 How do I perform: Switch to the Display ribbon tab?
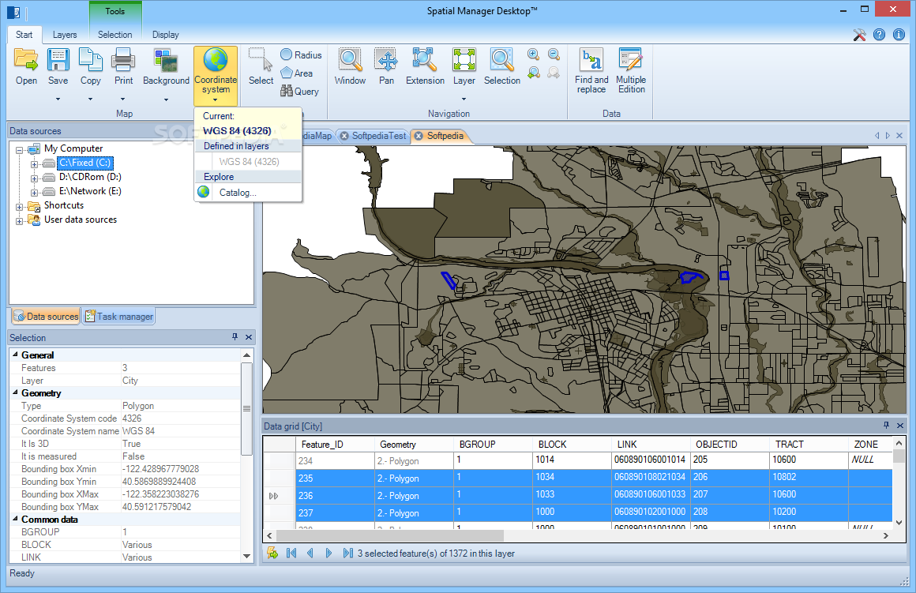pyautogui.click(x=165, y=35)
